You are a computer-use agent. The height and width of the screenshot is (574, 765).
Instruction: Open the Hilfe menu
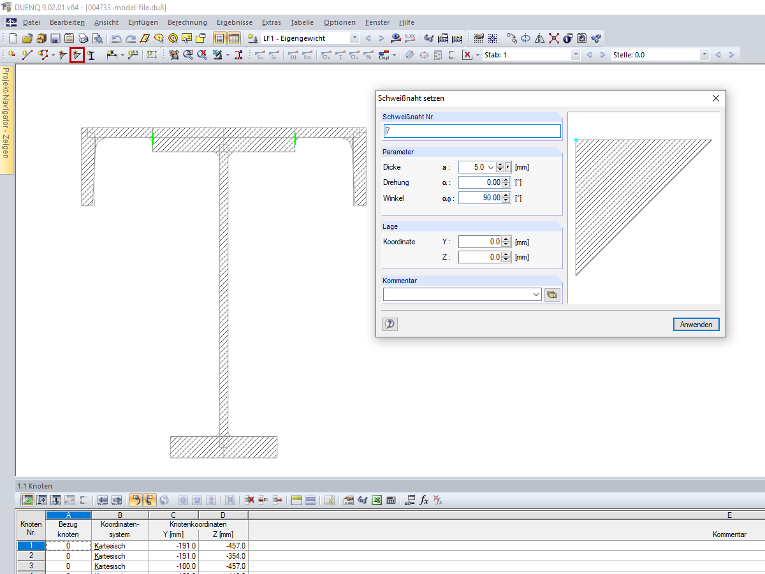(406, 22)
